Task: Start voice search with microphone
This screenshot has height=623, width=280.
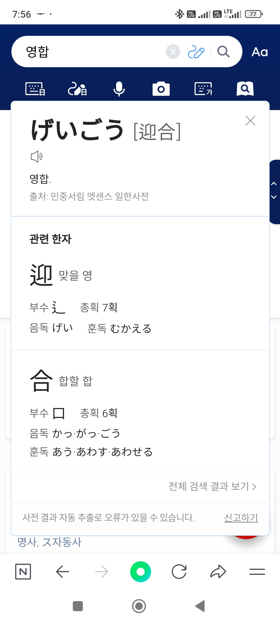Action: [119, 89]
